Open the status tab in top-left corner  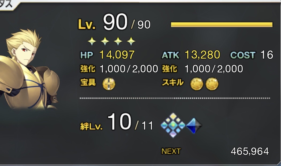(7, 5)
